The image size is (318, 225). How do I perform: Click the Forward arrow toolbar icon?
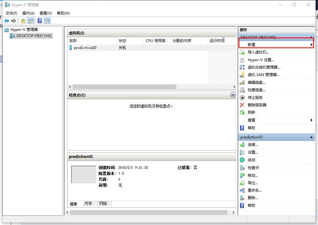click(13, 21)
